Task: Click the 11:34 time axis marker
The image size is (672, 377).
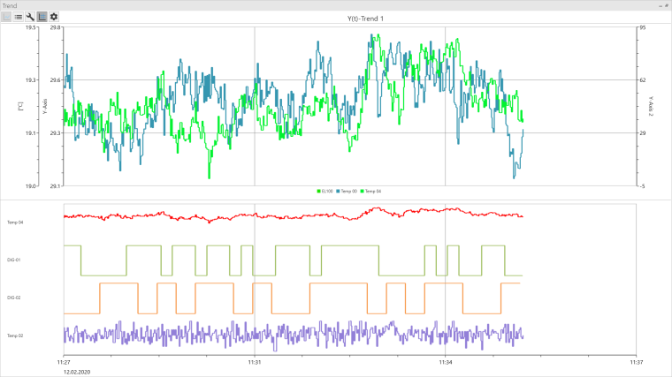Action: (x=446, y=362)
